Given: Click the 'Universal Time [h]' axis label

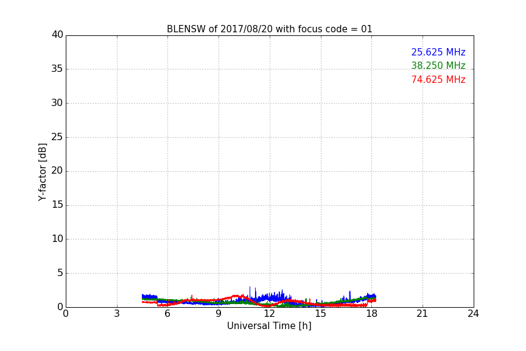Looking at the screenshot, I should [269, 326].
